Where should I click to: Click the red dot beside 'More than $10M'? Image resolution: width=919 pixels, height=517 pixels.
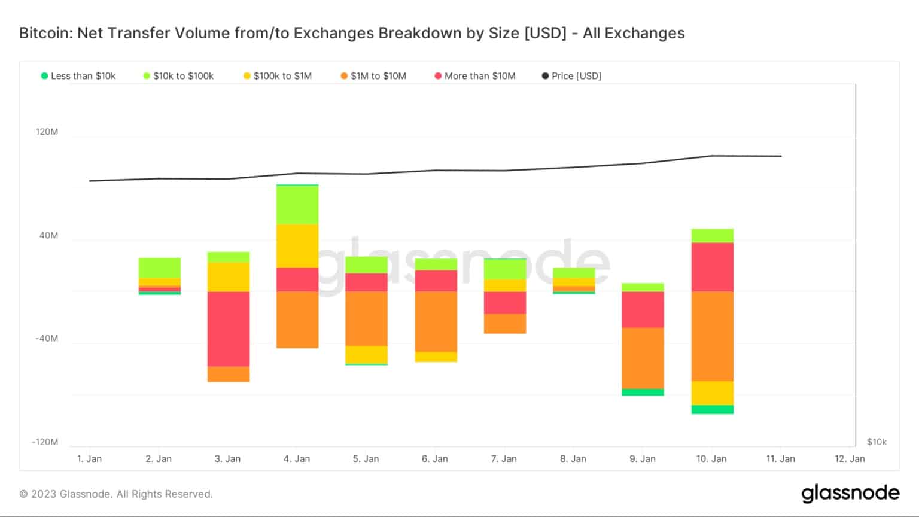[x=438, y=76]
